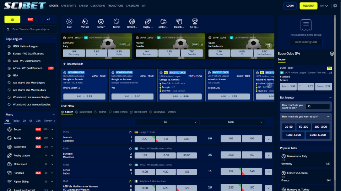
Task: Favorite the Kenya vs Gabon match star
Action: pos(130,165)
